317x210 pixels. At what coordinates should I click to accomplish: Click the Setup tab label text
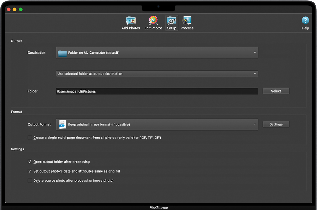click(x=172, y=28)
